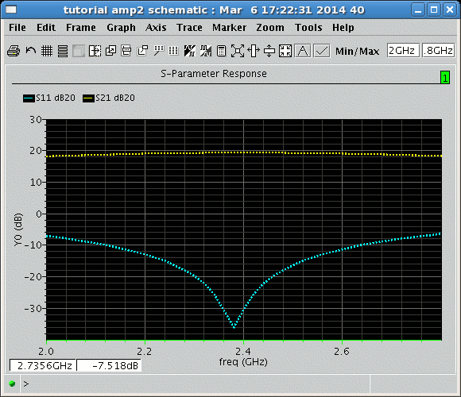This screenshot has height=397, width=461.
Task: Toggle the grid lines icon
Action: click(46, 51)
